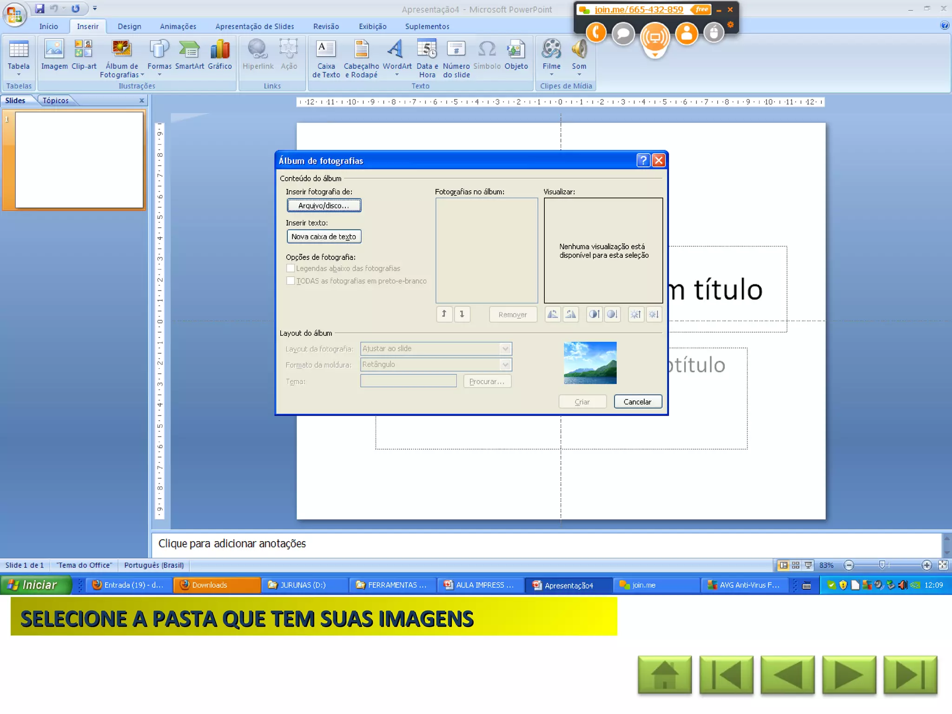The image size is (952, 714).
Task: Click the home navigation arrow button
Action: click(x=664, y=675)
